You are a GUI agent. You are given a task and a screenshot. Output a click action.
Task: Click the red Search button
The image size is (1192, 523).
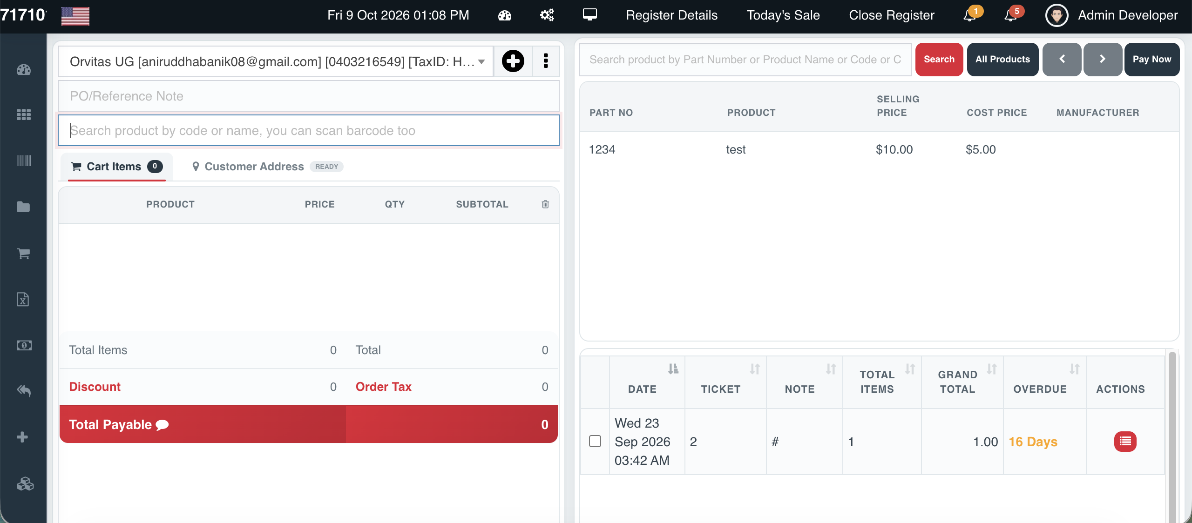pyautogui.click(x=939, y=60)
